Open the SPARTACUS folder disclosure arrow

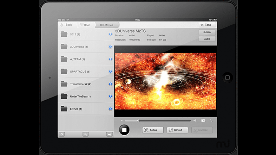110,71
